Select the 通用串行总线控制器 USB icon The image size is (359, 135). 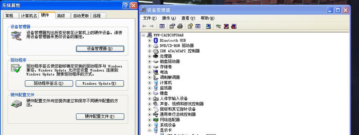pos(156,114)
